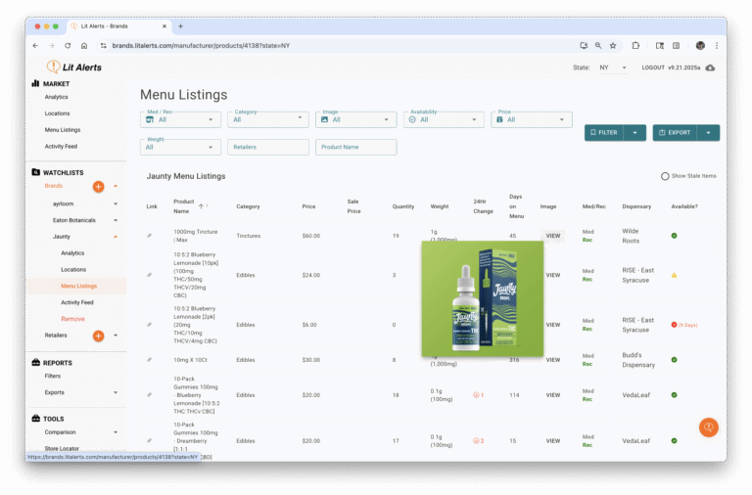The image size is (752, 495).
Task: Click the orange help chat bubble icon
Action: point(709,427)
